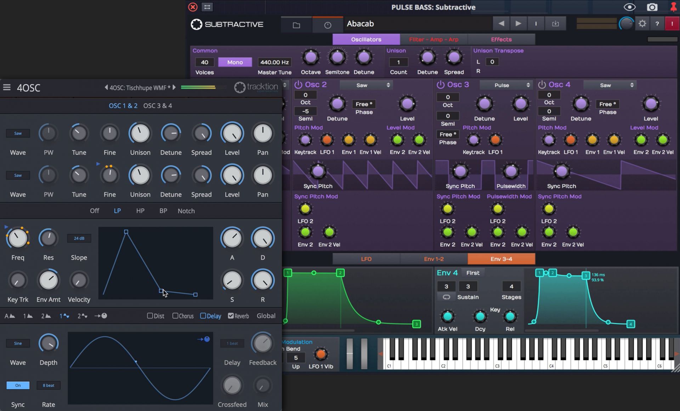Click the modulation matrix arrow icon
This screenshot has height=411, width=680.
[x=101, y=316]
